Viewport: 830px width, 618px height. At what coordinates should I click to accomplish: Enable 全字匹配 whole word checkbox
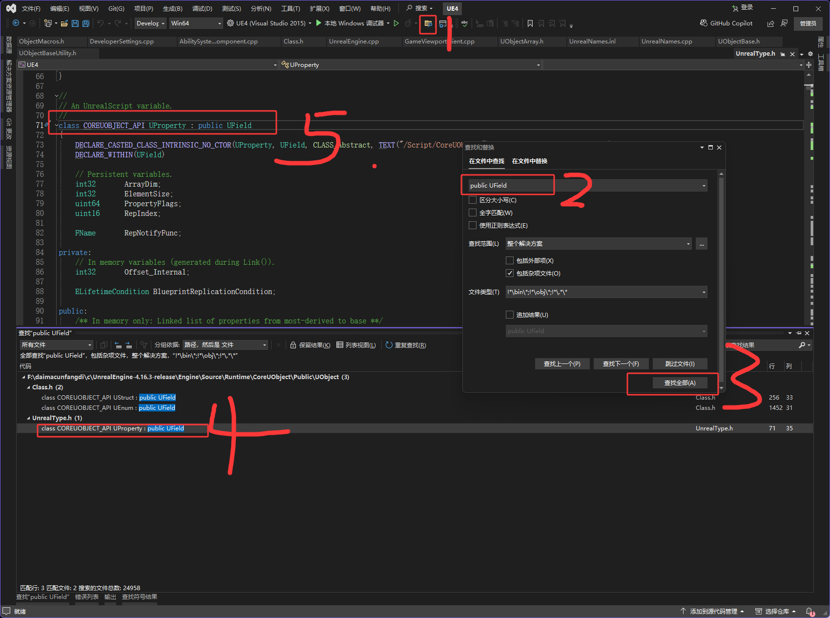[x=473, y=213]
